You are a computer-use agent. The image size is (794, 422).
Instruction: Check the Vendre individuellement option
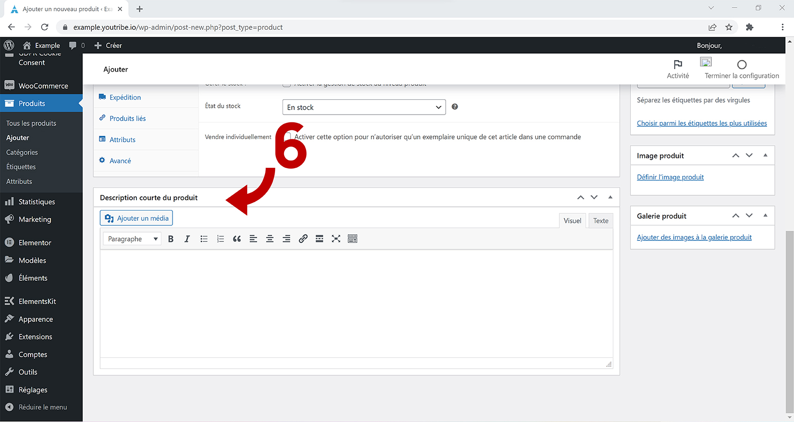coord(287,136)
